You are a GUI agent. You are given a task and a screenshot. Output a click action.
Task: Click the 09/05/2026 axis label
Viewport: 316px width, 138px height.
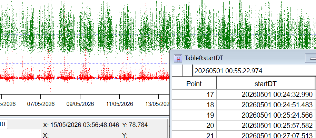click(x=80, y=104)
